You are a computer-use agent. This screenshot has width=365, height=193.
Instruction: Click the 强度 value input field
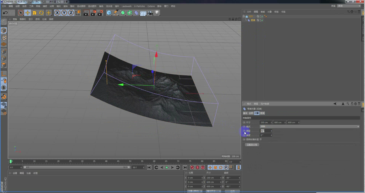(265, 131)
